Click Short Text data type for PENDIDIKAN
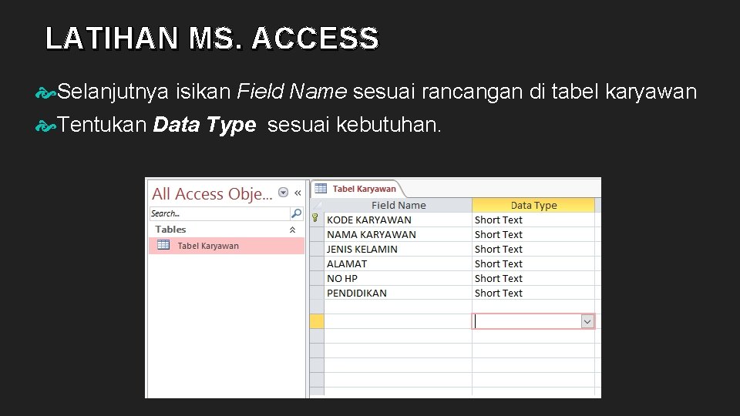 click(x=533, y=293)
